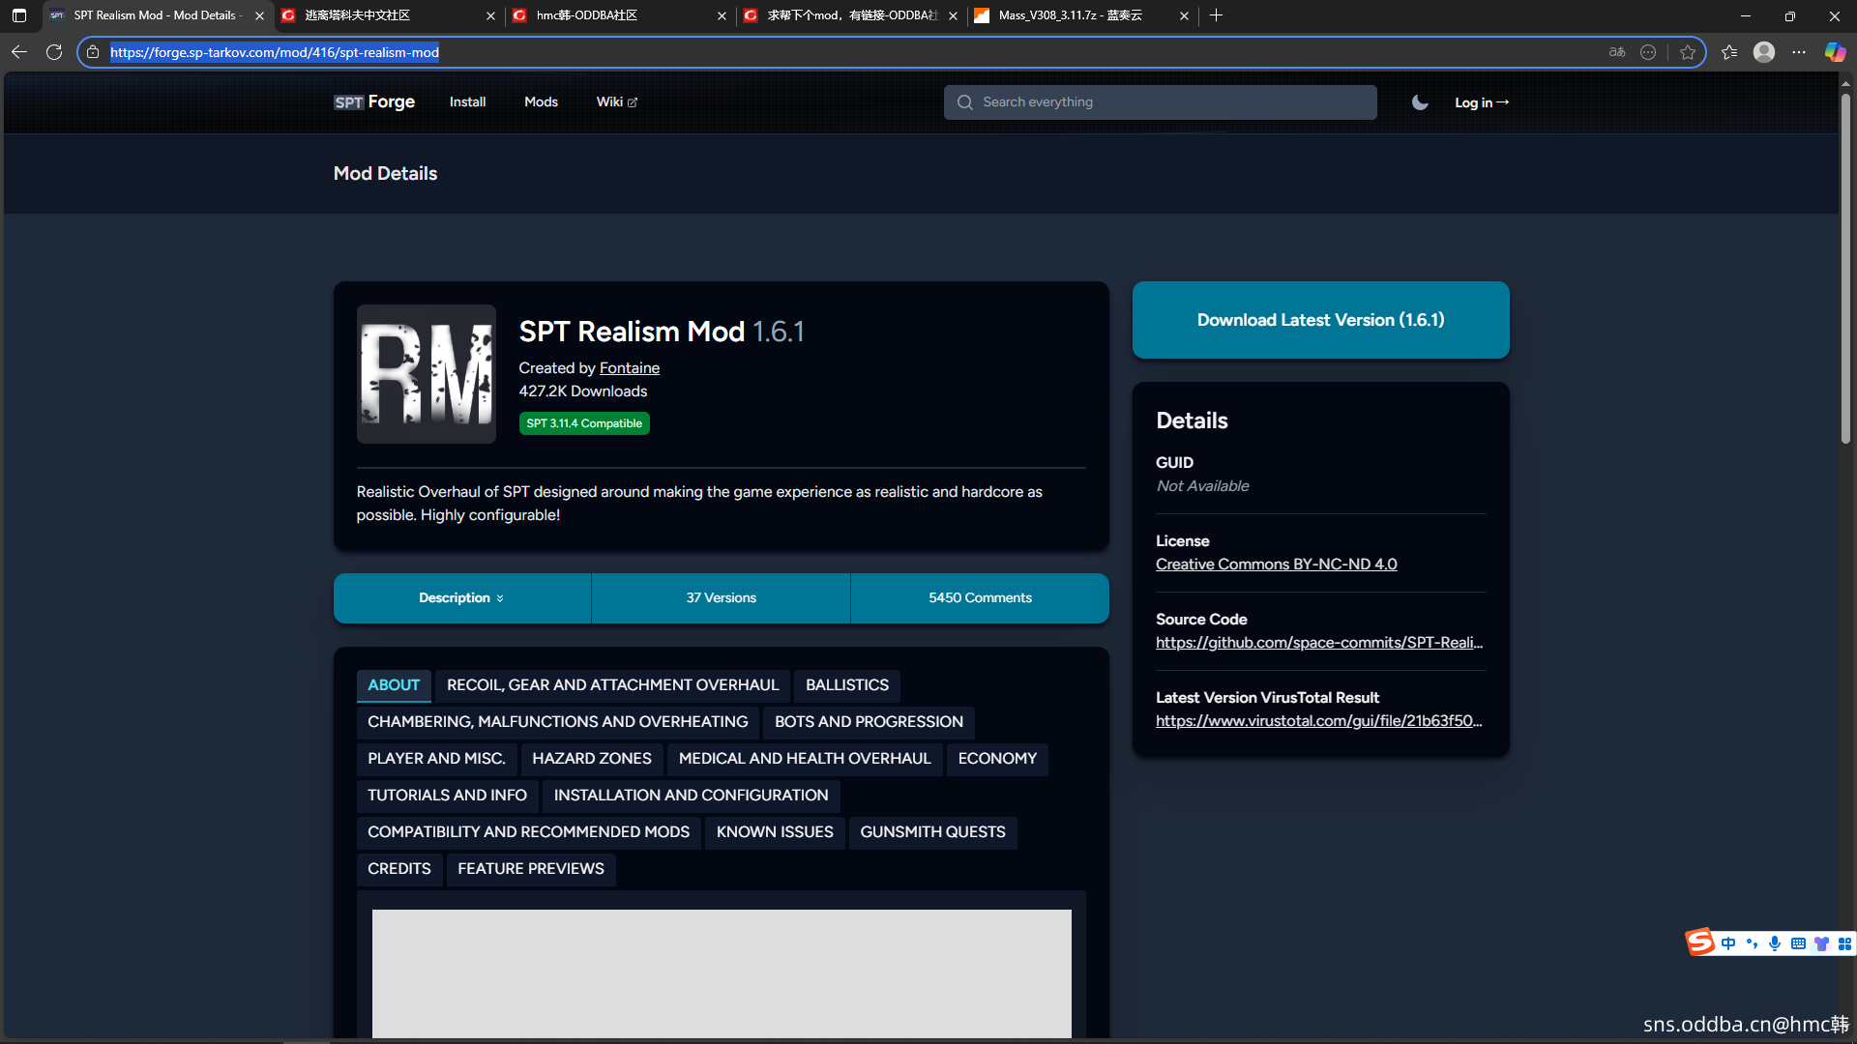This screenshot has width=1857, height=1044.
Task: Open the Edge settings ellipsis menu
Action: coord(1799,52)
